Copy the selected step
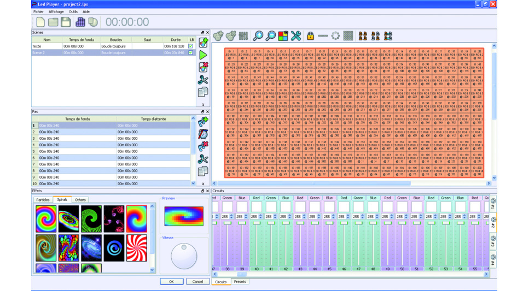Viewport: 529px width, 291px height. 203,171
